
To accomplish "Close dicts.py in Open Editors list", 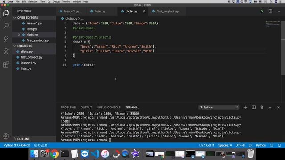I will coord(19,35).
